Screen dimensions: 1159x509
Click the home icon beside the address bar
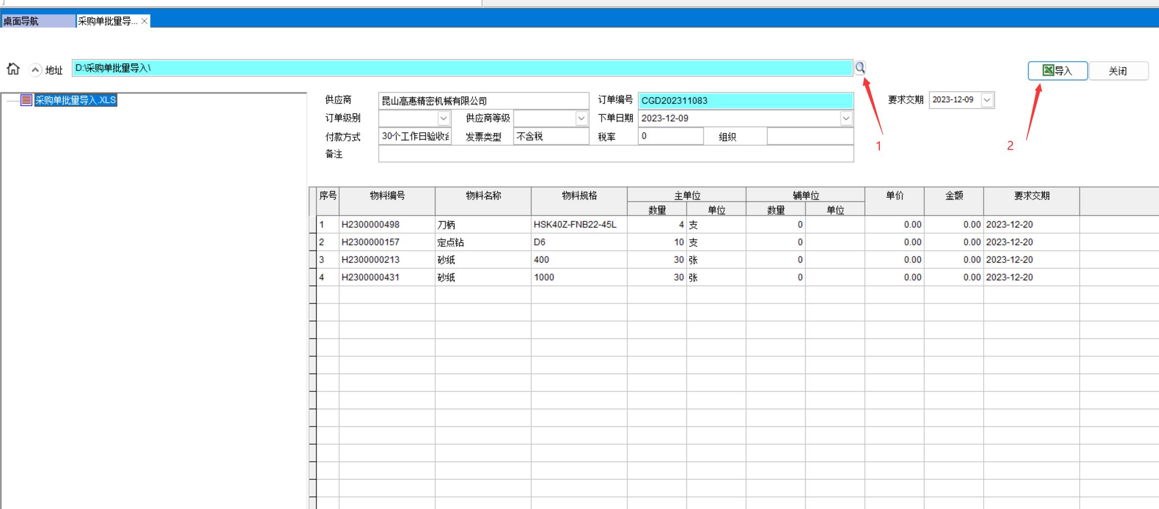13,69
